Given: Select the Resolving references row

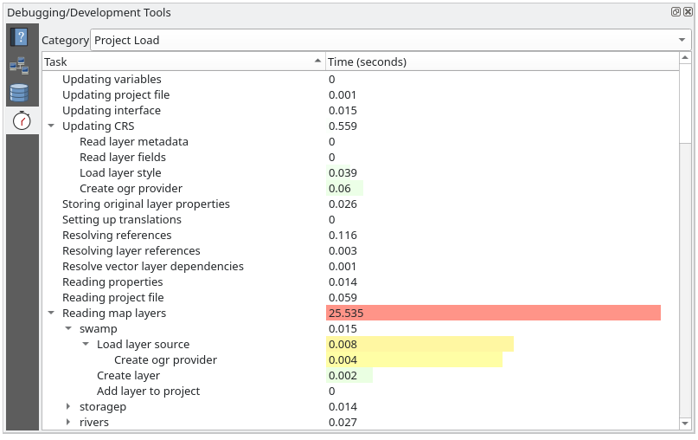Looking at the screenshot, I should tap(117, 236).
